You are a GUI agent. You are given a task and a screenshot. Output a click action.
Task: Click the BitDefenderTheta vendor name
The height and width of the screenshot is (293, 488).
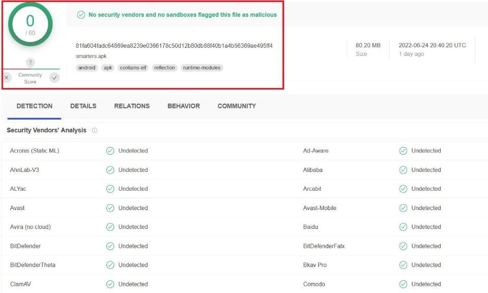tap(33, 265)
